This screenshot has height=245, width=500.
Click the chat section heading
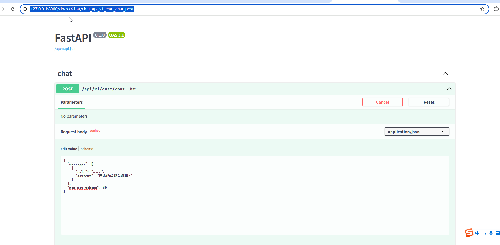(x=65, y=73)
